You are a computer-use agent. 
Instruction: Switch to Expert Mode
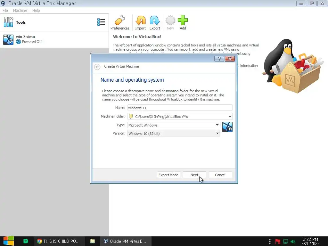tap(168, 175)
